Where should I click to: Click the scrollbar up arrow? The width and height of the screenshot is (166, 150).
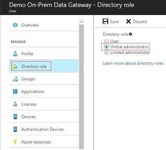point(81,22)
